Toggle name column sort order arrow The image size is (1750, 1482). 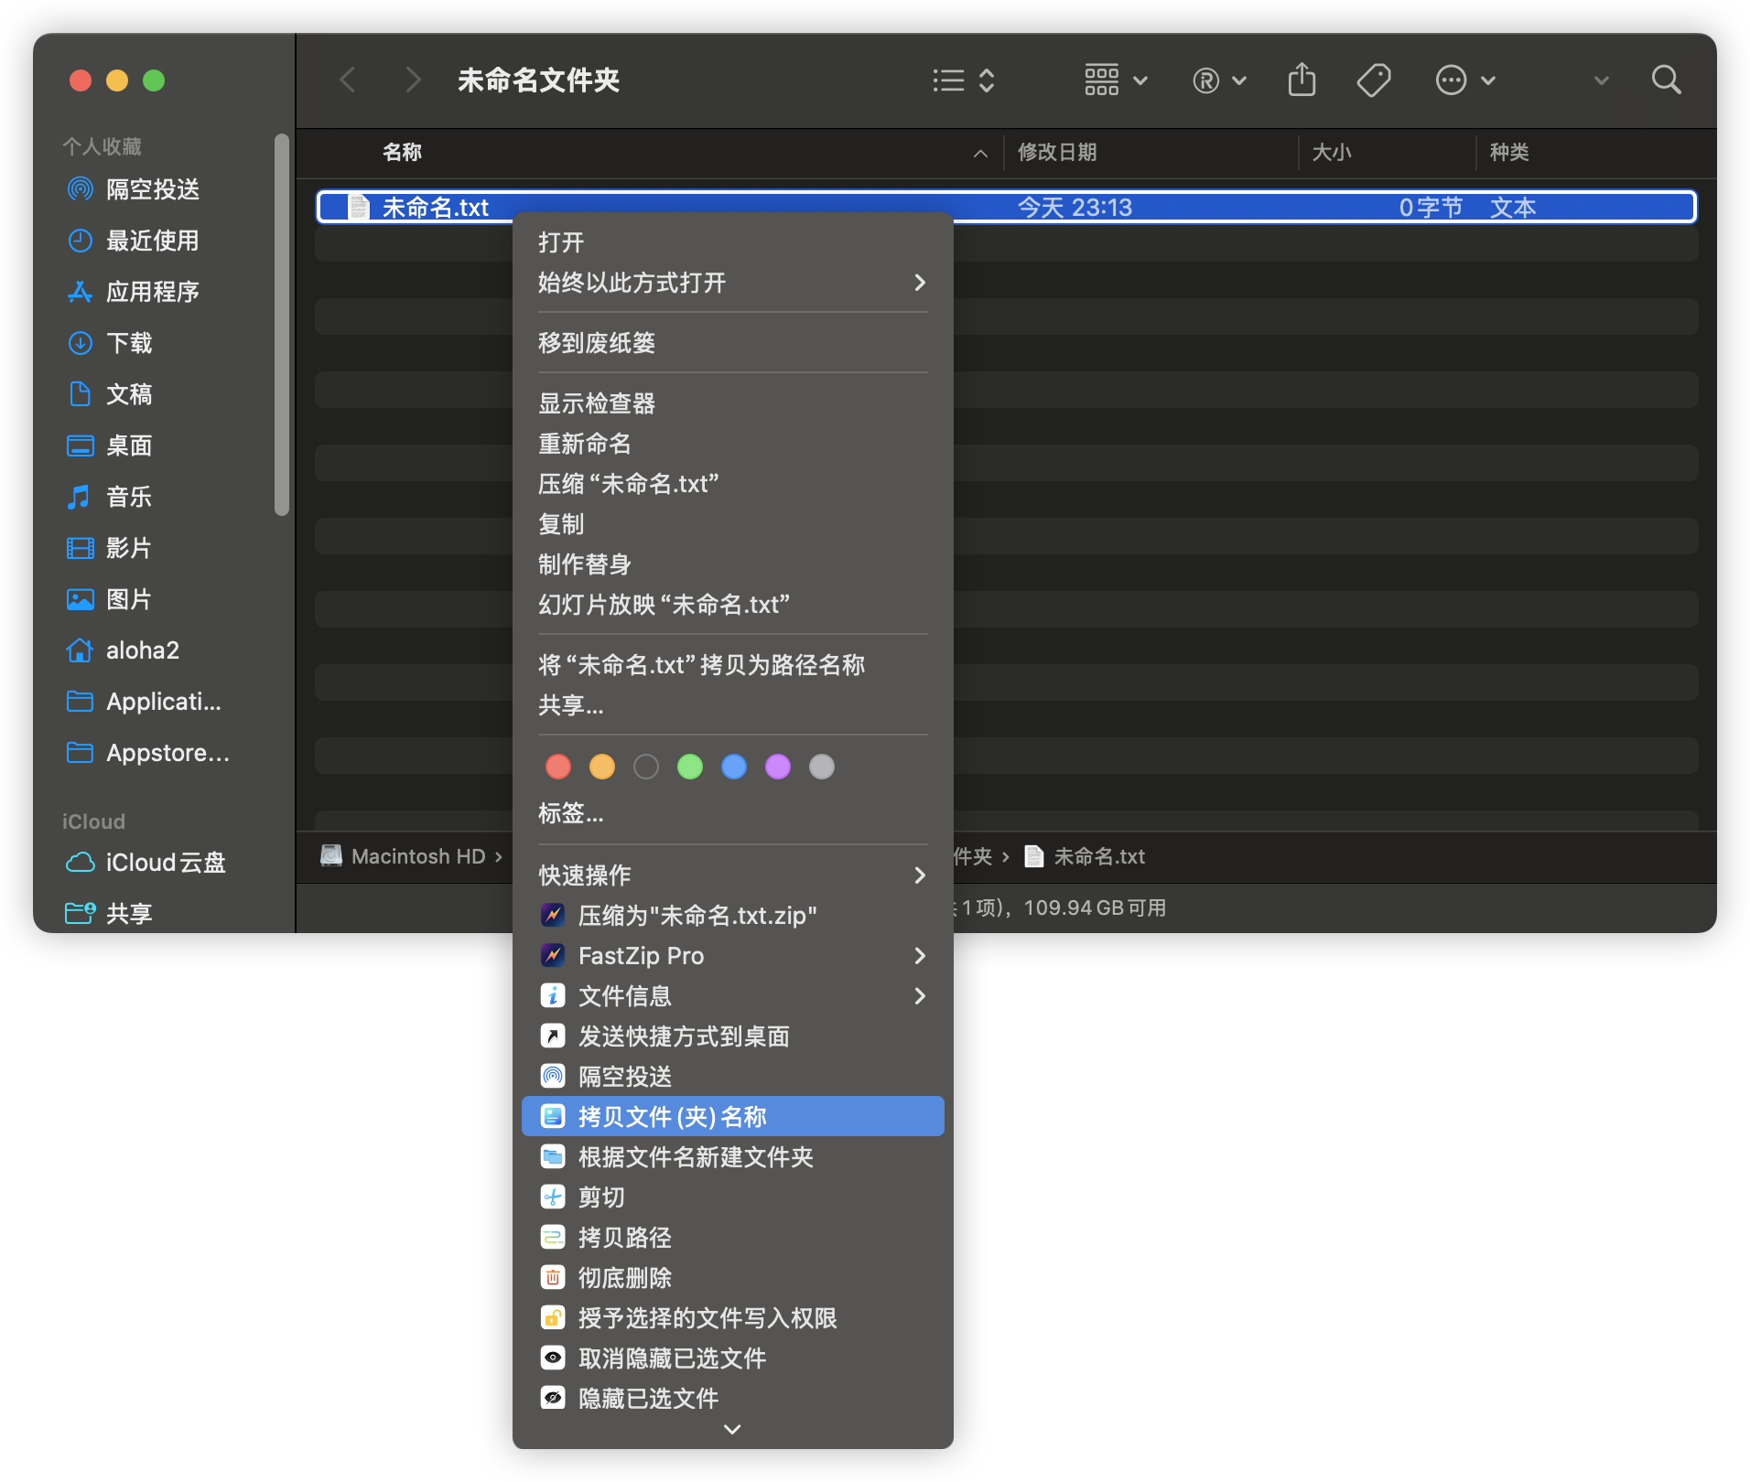980,153
